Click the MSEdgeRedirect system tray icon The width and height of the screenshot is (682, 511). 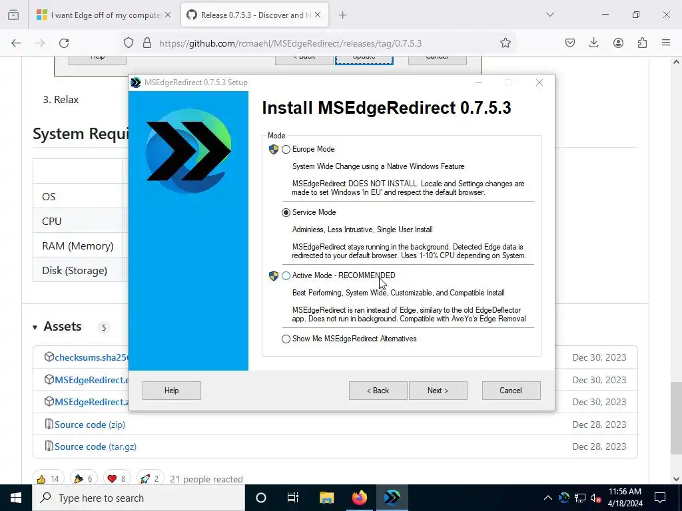pyautogui.click(x=564, y=498)
